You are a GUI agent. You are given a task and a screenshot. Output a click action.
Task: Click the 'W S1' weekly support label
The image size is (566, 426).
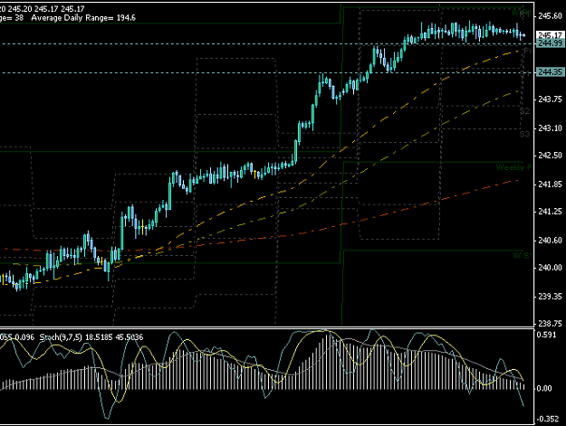click(523, 256)
